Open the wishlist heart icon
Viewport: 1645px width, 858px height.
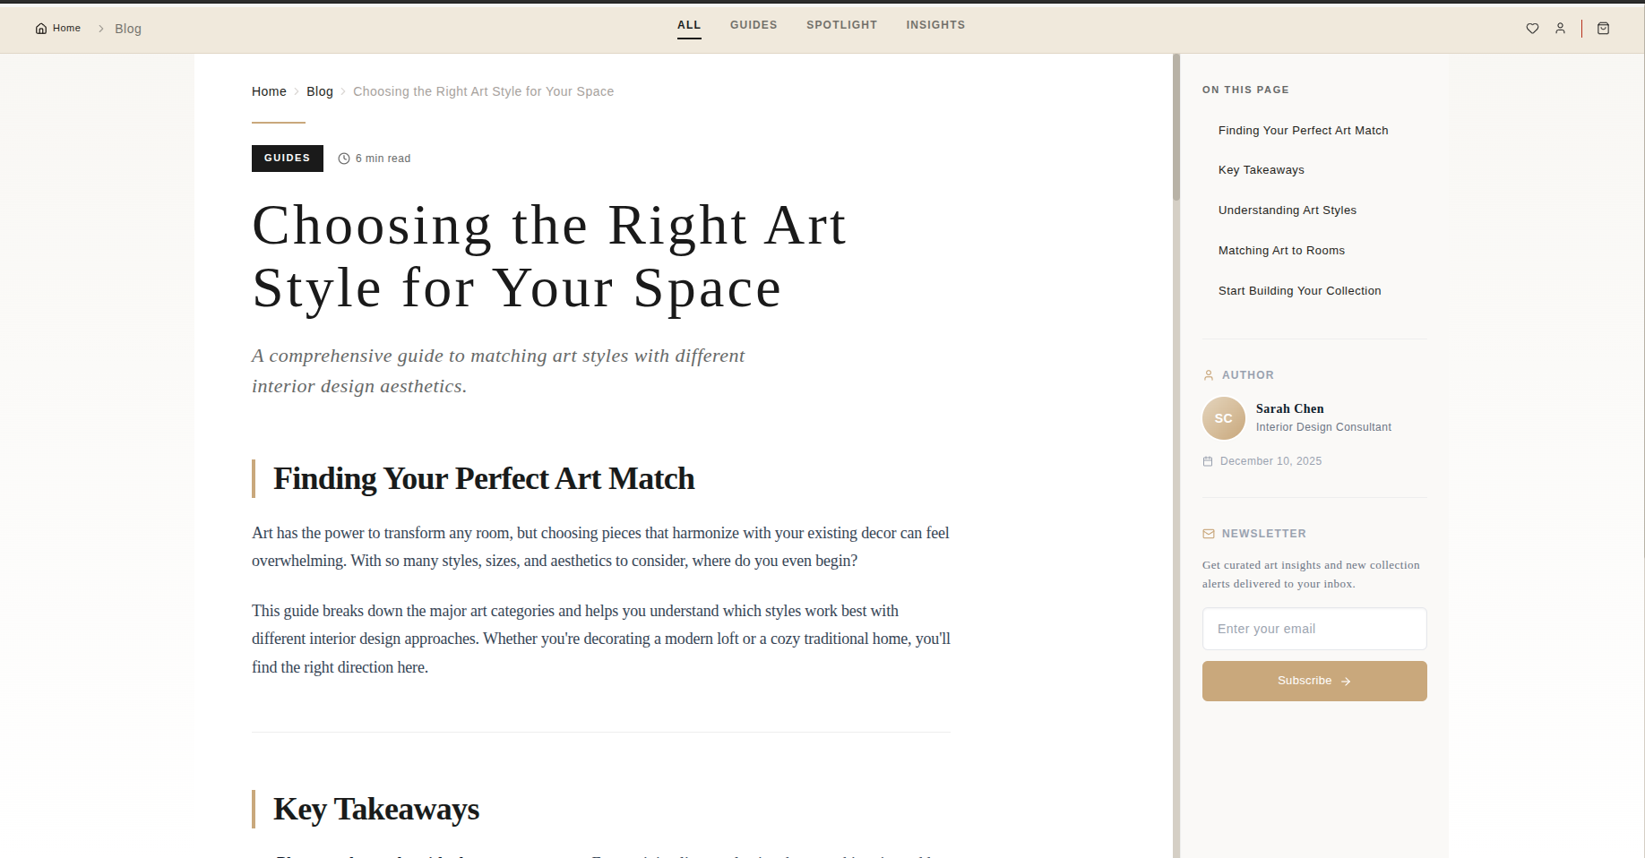pyautogui.click(x=1532, y=28)
